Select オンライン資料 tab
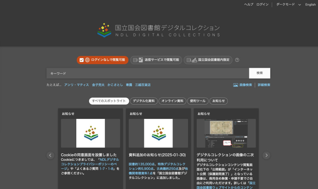This screenshot has width=318, height=189. pyautogui.click(x=173, y=101)
